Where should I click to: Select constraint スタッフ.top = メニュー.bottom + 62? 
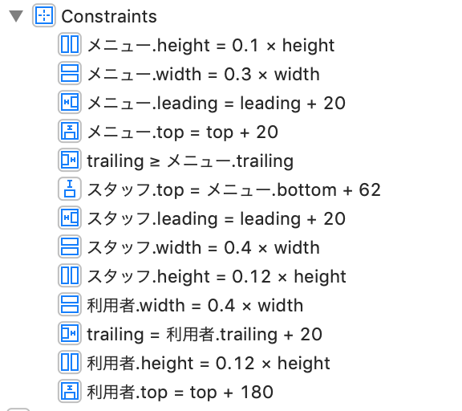[x=234, y=190]
